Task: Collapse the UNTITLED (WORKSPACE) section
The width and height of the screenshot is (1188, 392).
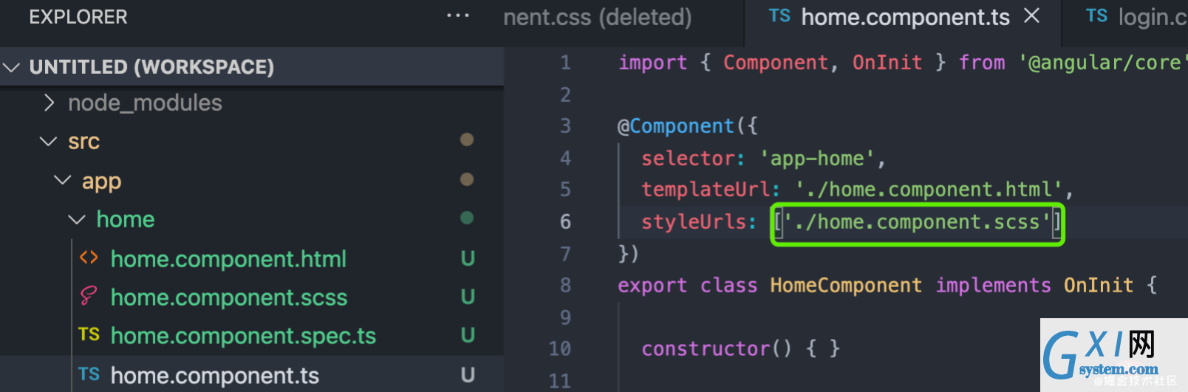Action: coord(12,67)
